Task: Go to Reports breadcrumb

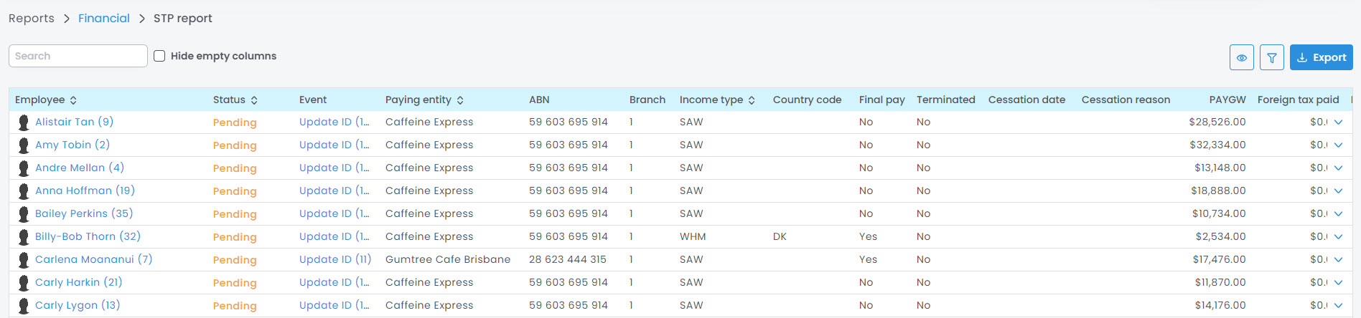Action: tap(32, 19)
